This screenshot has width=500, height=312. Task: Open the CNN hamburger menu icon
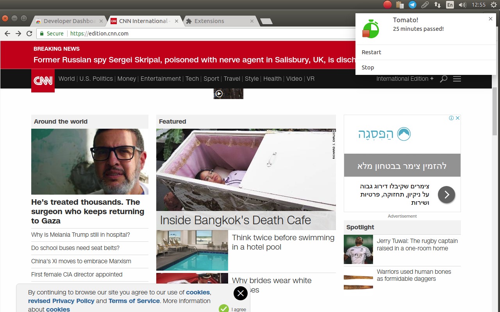[x=457, y=79]
